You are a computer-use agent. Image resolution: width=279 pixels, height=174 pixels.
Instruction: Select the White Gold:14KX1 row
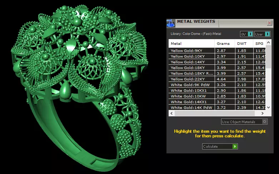(217, 102)
